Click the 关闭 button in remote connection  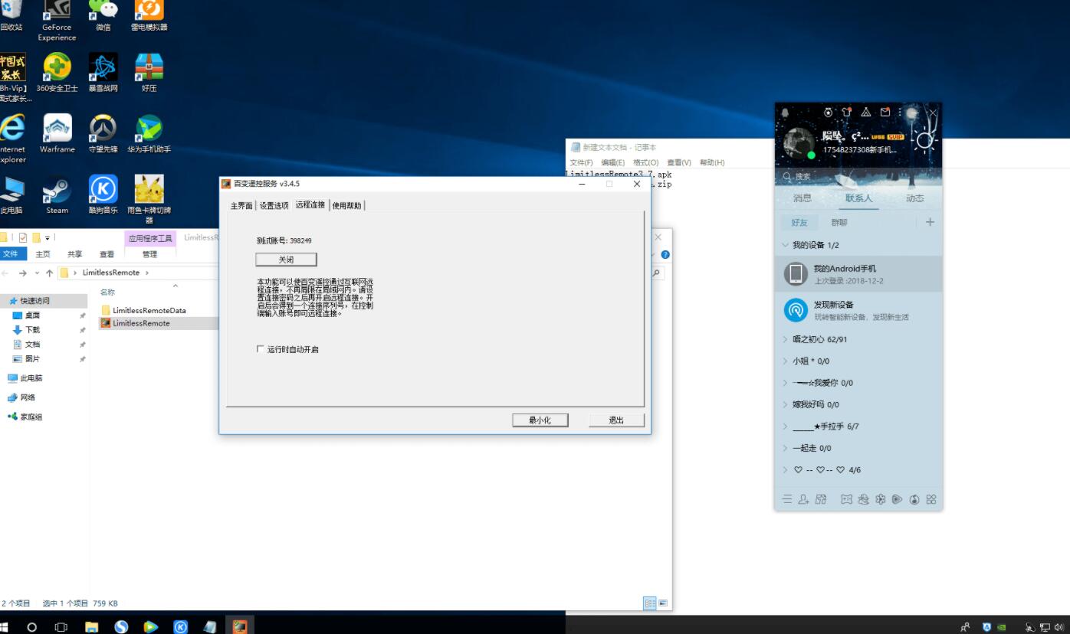(x=286, y=260)
